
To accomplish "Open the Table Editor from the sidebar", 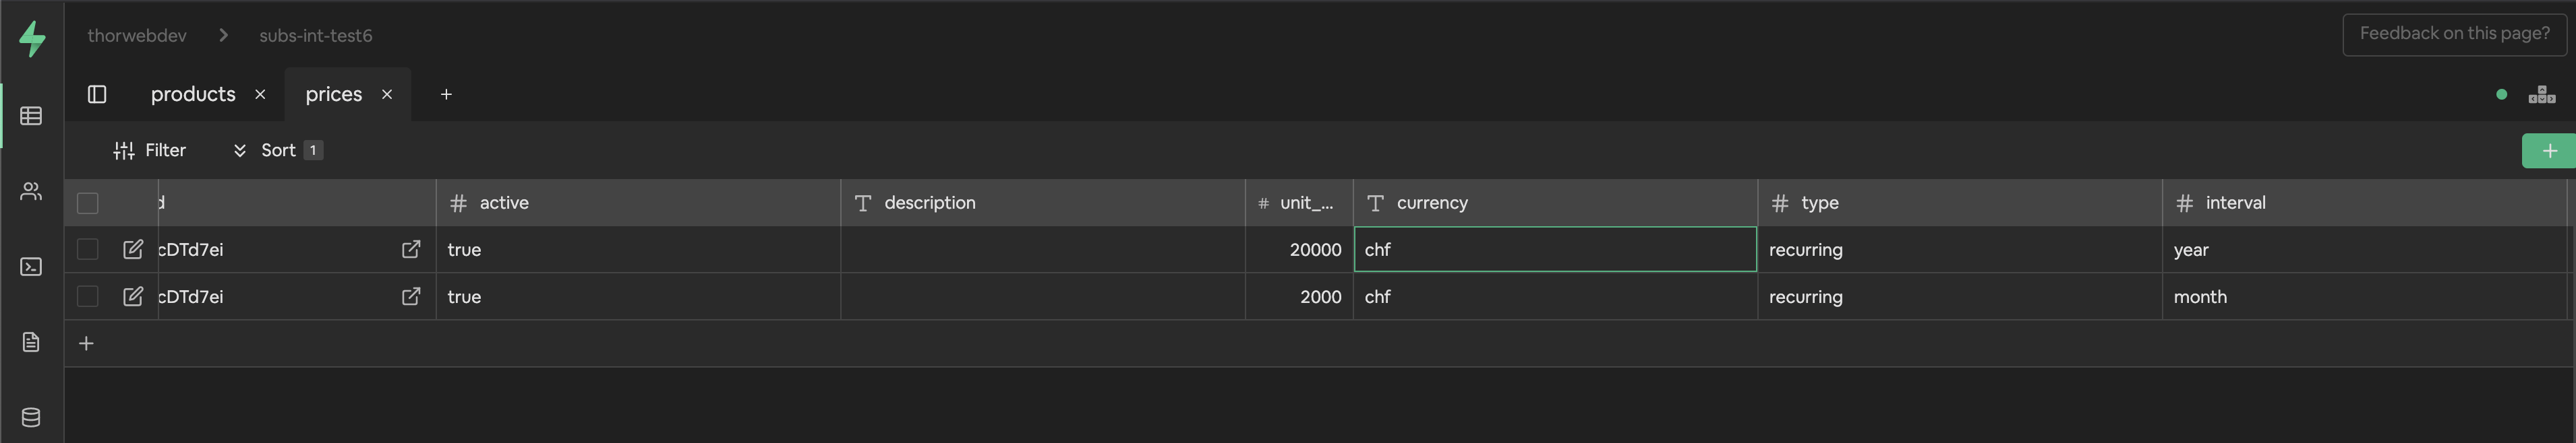I will point(30,116).
